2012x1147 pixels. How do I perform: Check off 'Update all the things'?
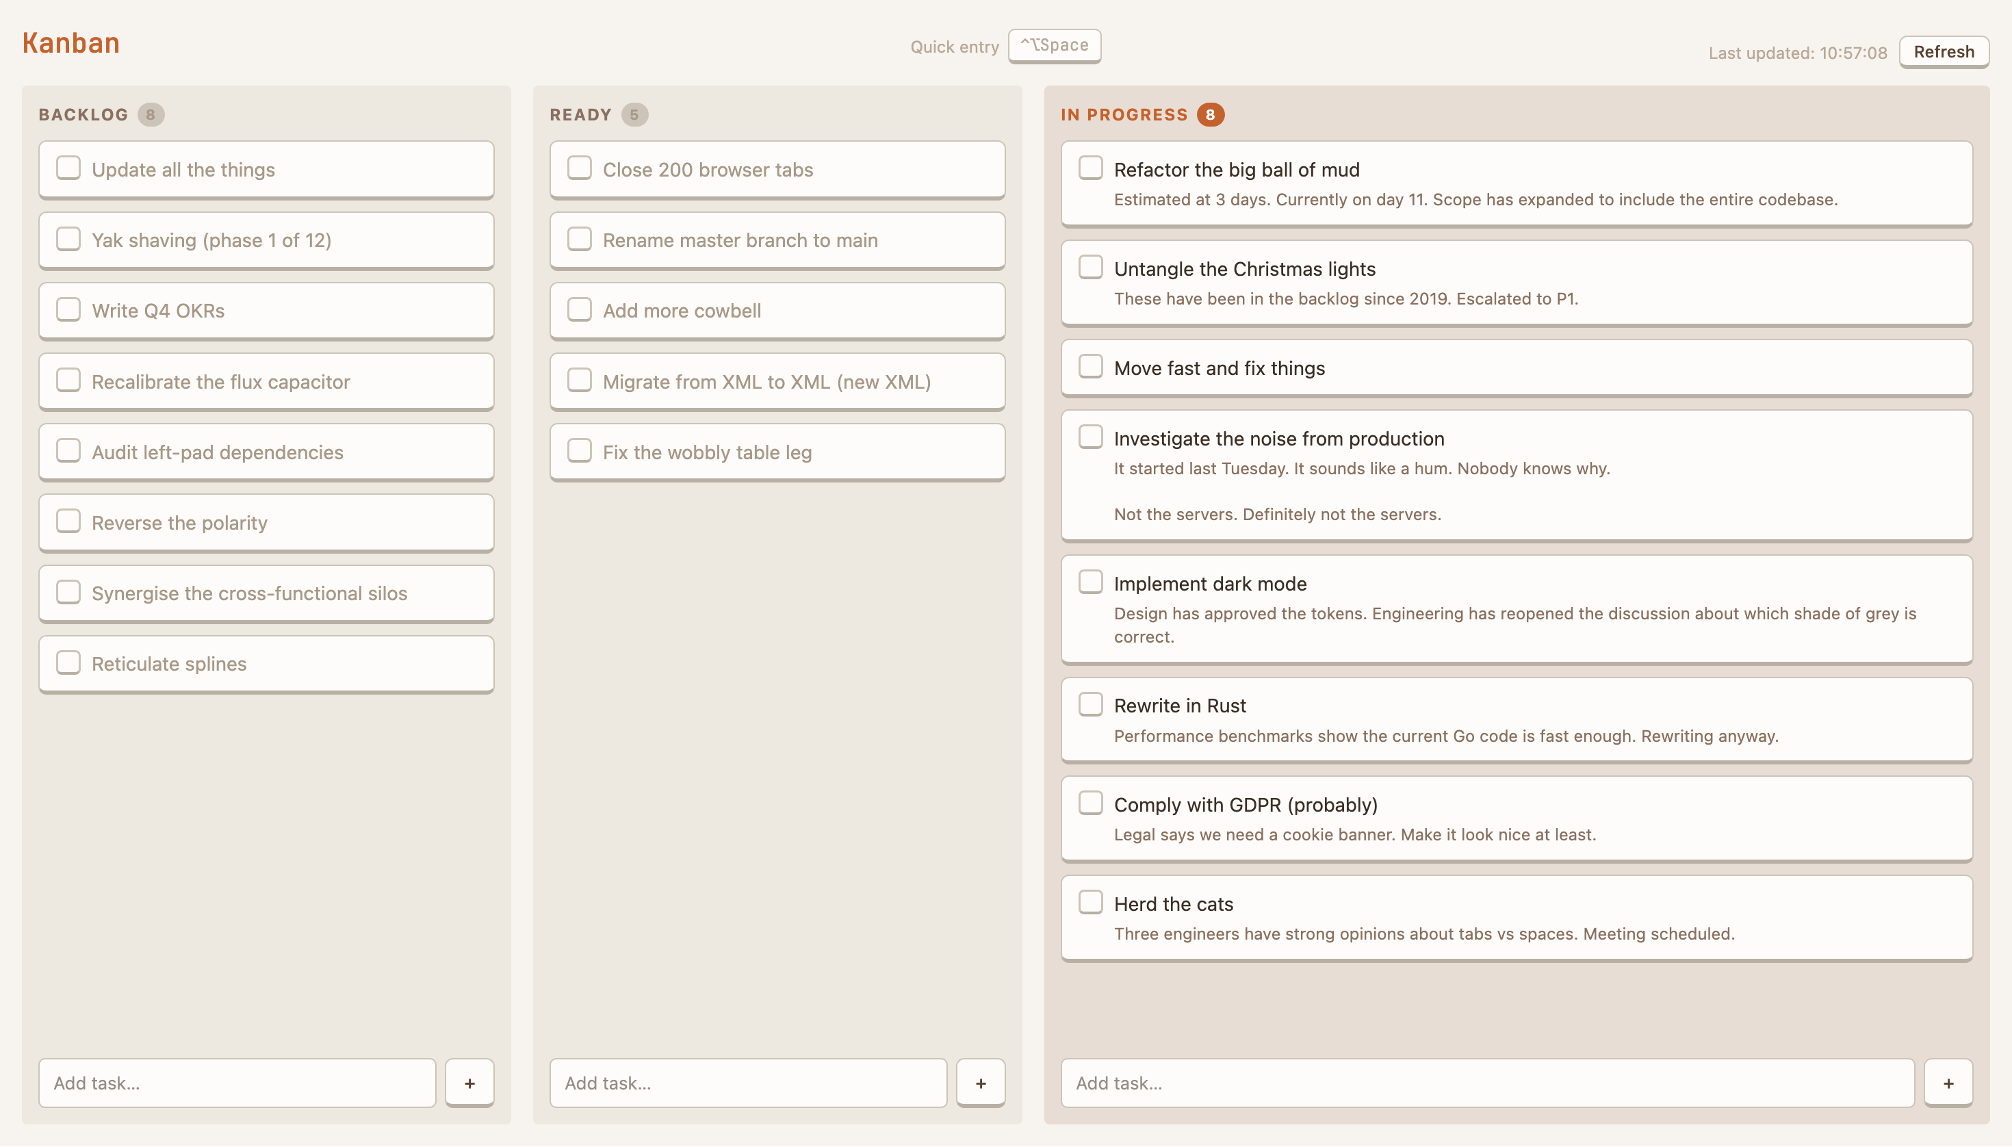click(x=68, y=168)
